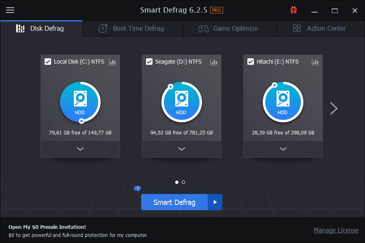Click the usage ring handle on Hitachi (E:)
This screenshot has height=243, width=365.
pos(275,85)
